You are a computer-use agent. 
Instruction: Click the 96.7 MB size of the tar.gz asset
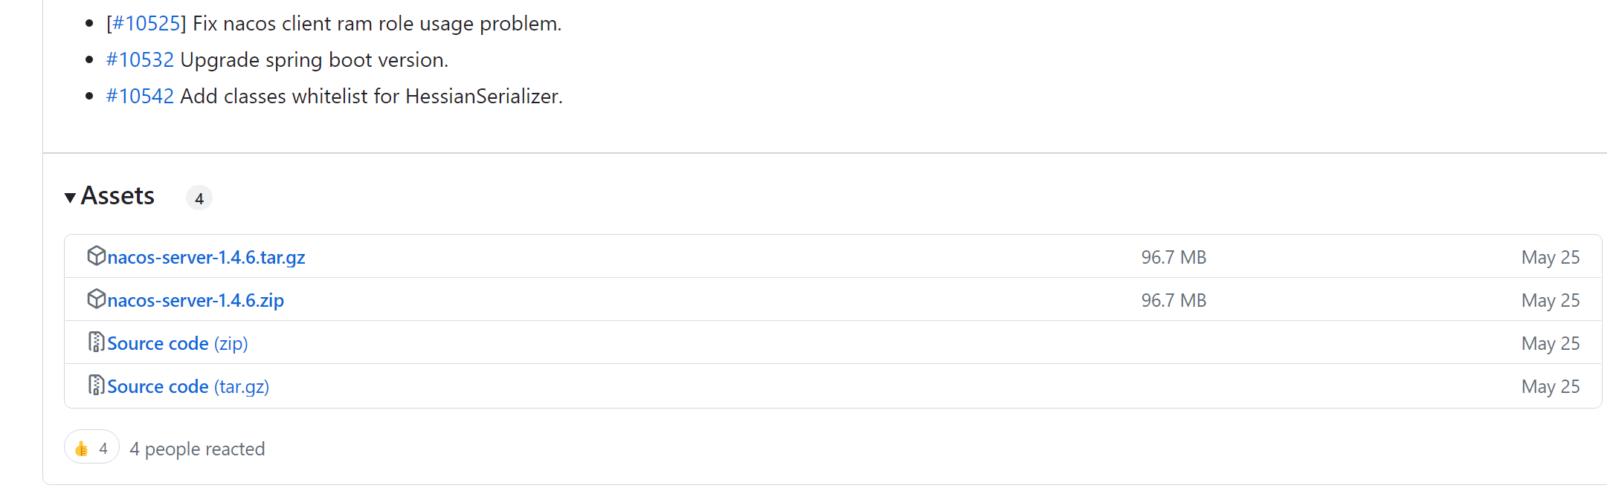point(1173,258)
